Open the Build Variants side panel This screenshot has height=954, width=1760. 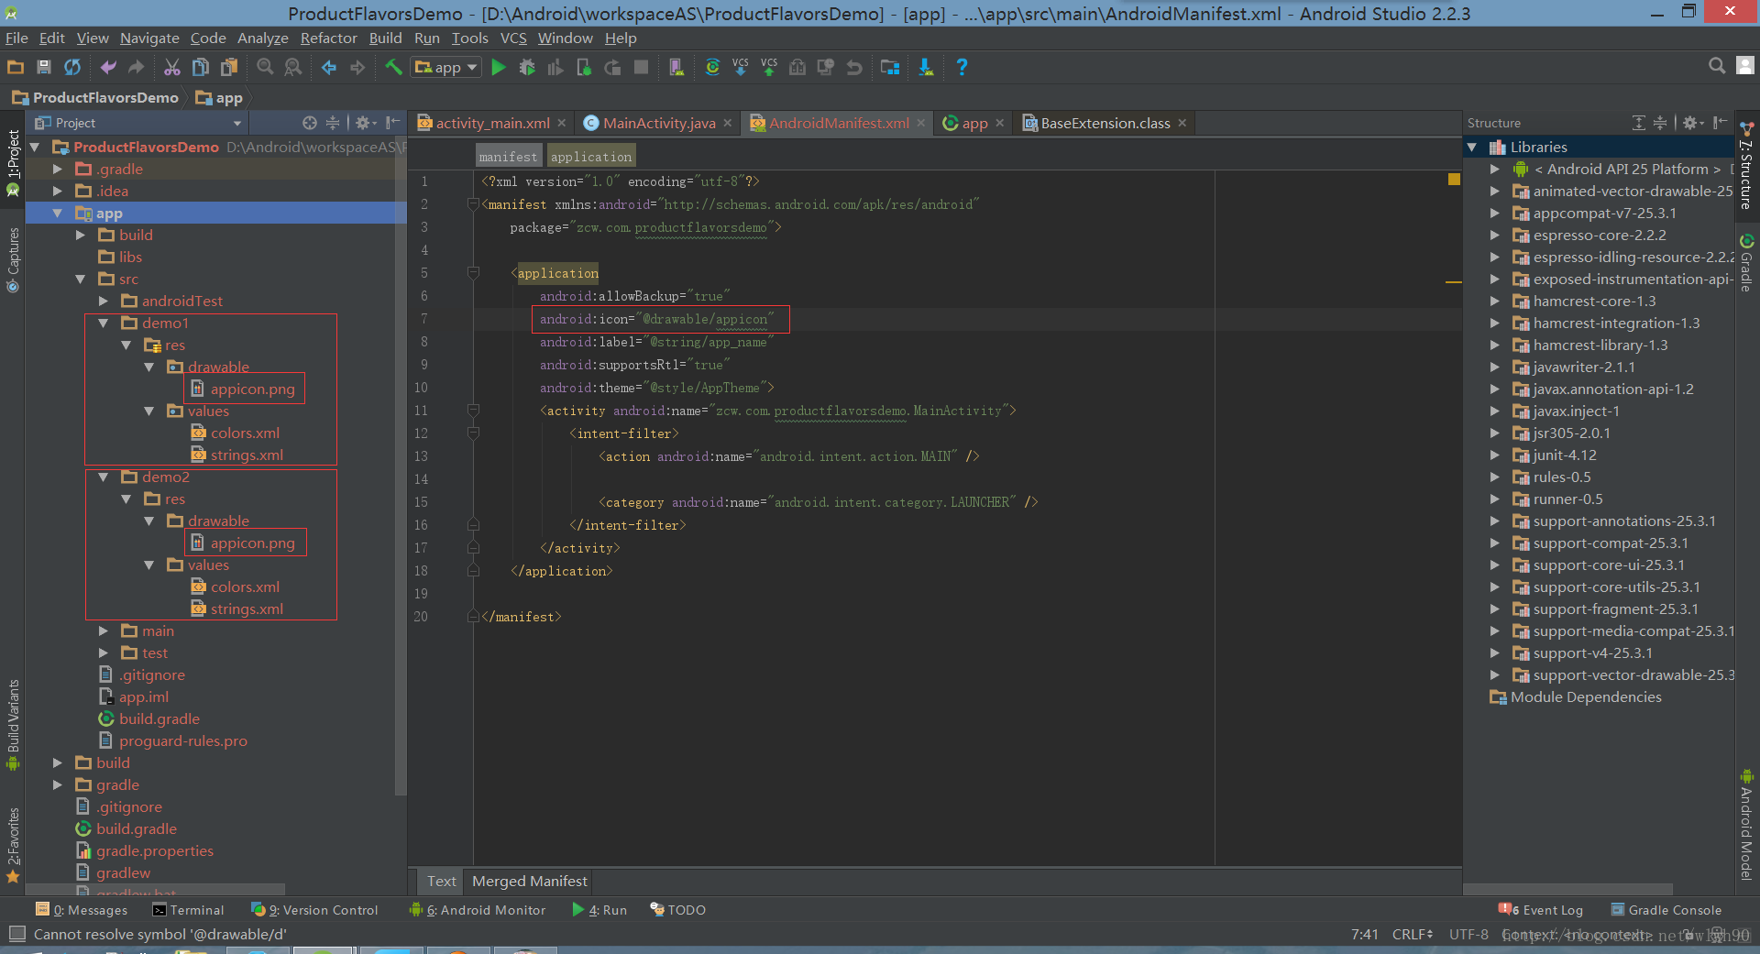click(x=13, y=726)
